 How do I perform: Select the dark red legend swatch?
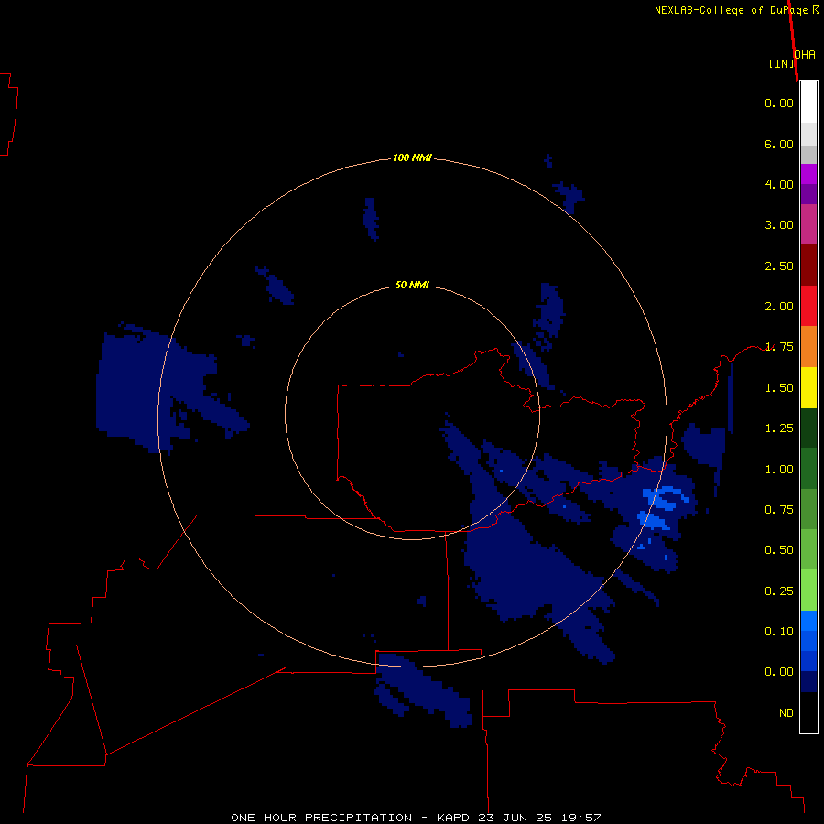pyautogui.click(x=808, y=266)
